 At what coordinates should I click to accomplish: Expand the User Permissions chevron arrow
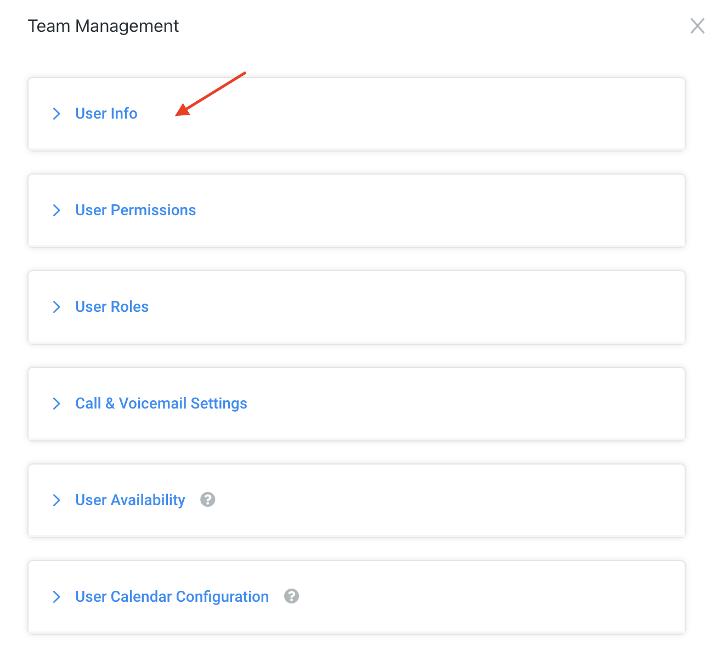pos(56,210)
